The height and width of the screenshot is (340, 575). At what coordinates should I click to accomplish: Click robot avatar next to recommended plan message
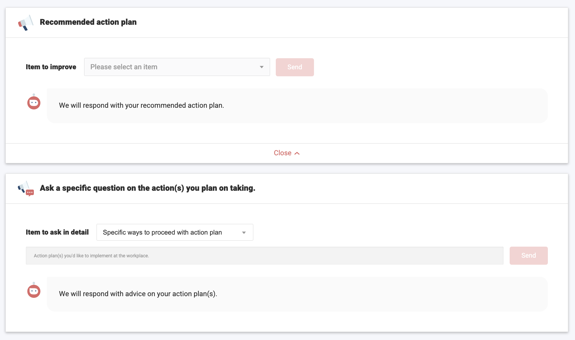34,102
